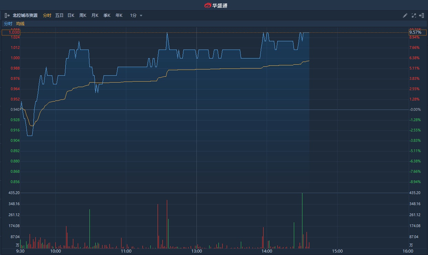This screenshot has width=428, height=255.
Task: Select the 月K monthly chart
Action: point(95,15)
